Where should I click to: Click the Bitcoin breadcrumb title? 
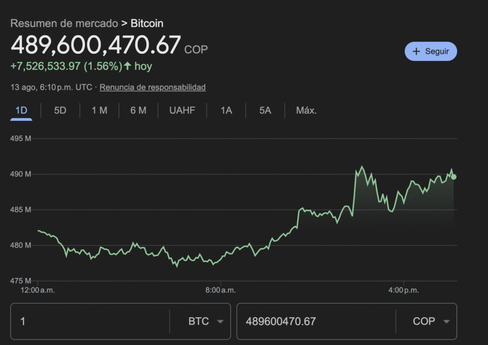tap(147, 23)
